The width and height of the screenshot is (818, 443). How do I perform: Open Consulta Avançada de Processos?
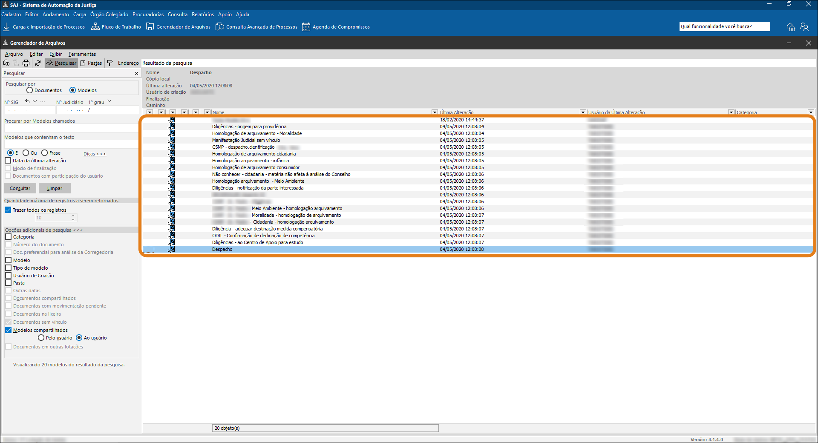[256, 27]
